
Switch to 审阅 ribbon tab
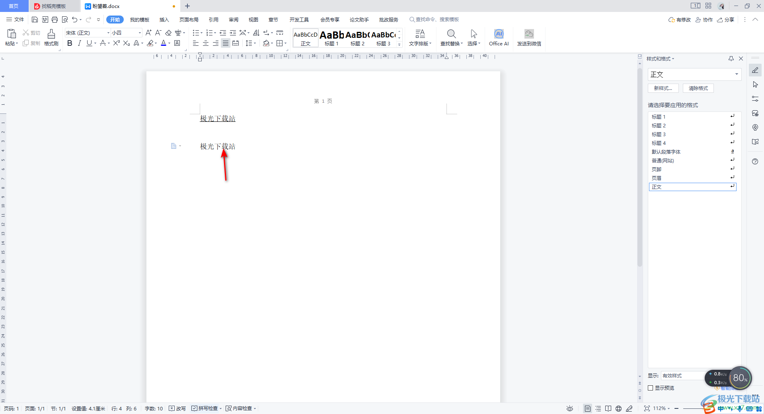(234, 20)
